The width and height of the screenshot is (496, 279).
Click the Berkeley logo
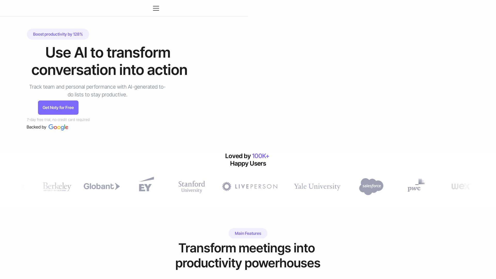(x=57, y=186)
